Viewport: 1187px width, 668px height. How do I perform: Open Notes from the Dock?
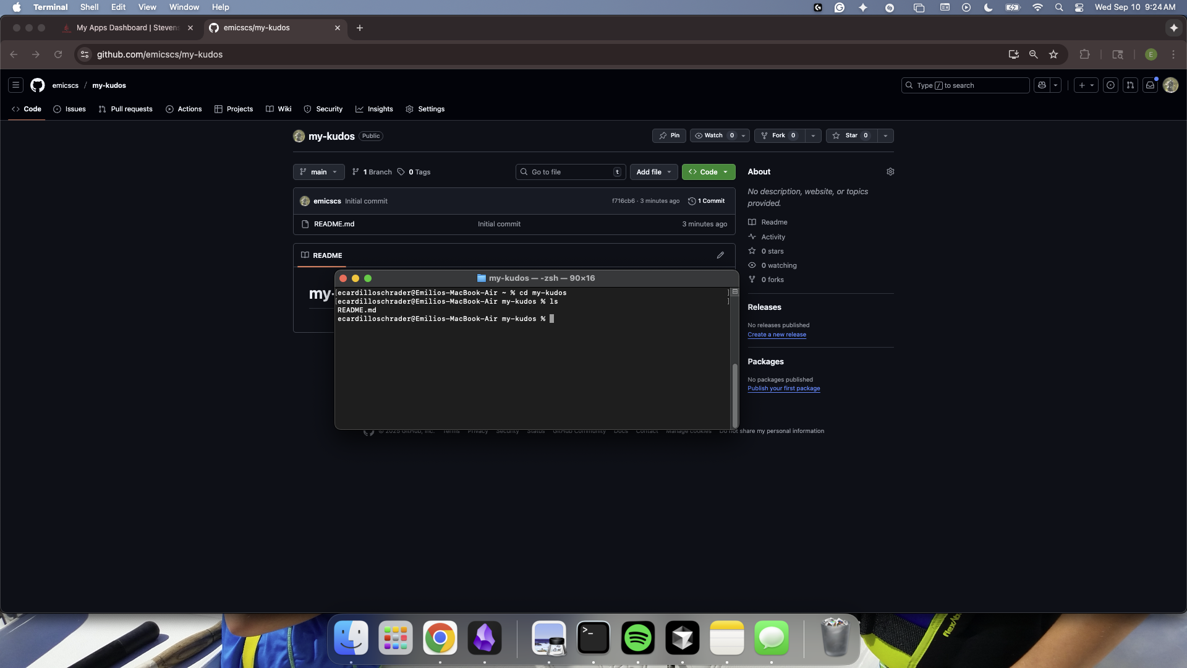pos(727,638)
